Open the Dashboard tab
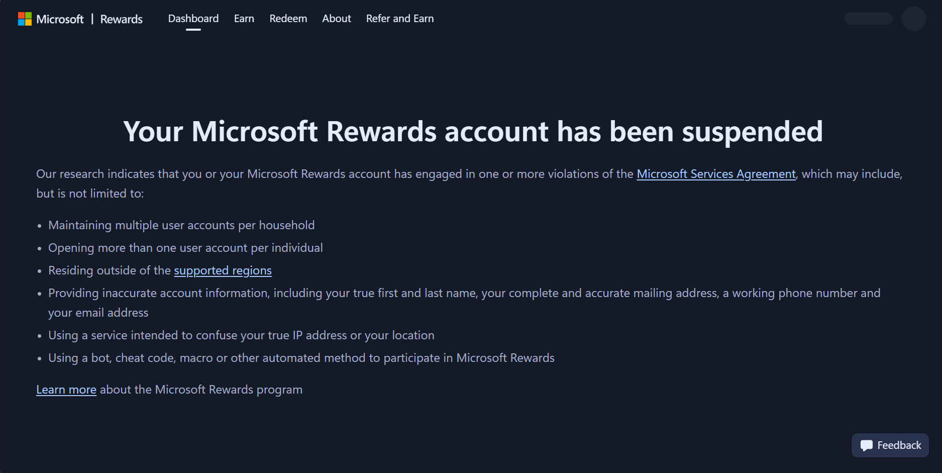 tap(193, 19)
